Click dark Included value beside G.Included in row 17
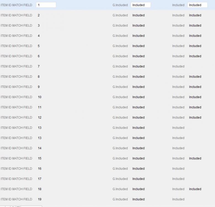The image size is (215, 207). pyautogui.click(x=138, y=179)
